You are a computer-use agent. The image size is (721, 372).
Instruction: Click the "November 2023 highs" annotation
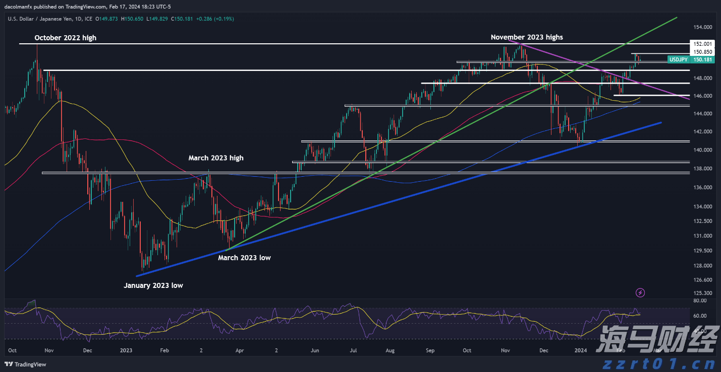[526, 37]
